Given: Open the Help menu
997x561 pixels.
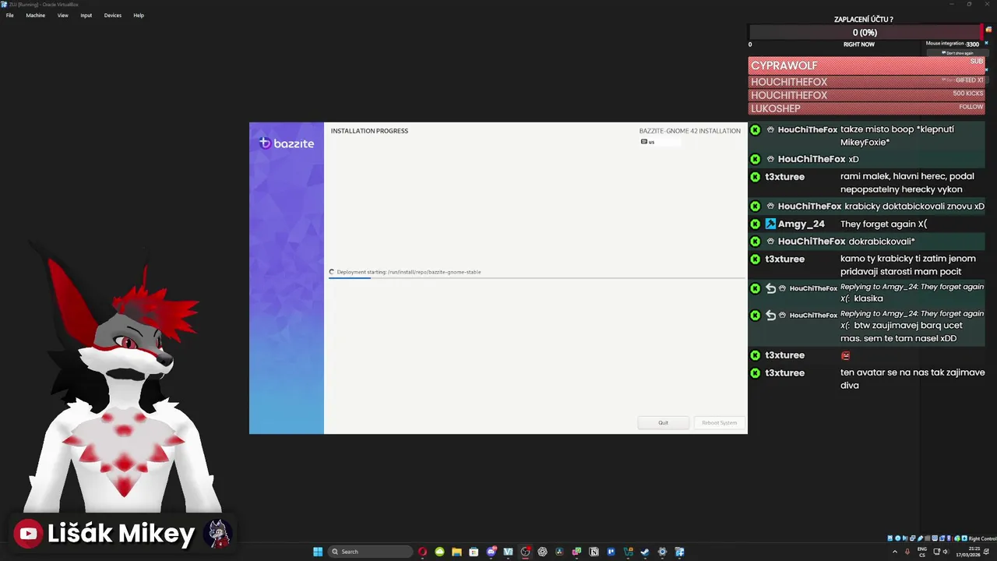Looking at the screenshot, I should pos(139,15).
